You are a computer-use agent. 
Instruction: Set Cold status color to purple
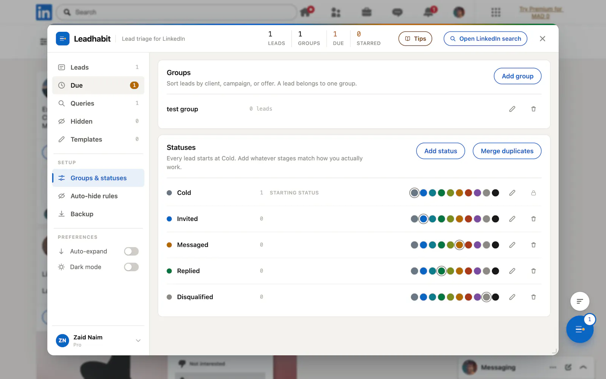477,193
